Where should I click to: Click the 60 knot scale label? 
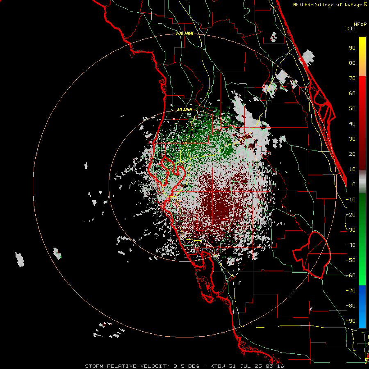352,93
